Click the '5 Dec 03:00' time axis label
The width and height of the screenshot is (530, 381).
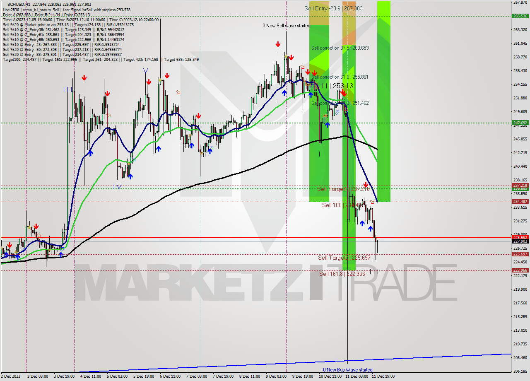[116, 376]
